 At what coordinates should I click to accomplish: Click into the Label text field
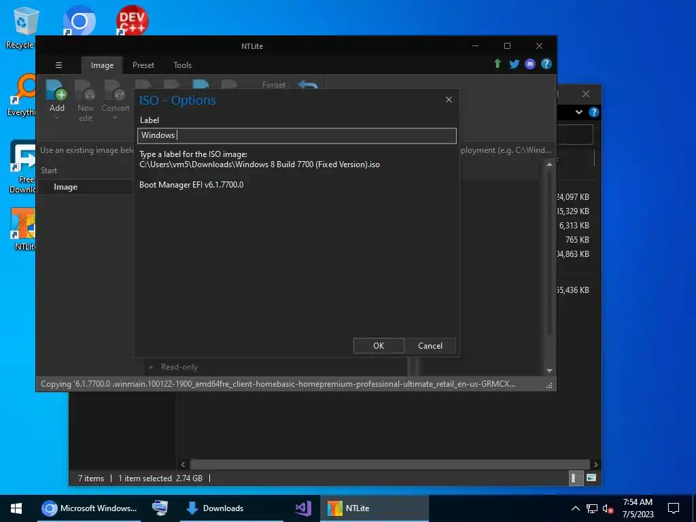pyautogui.click(x=296, y=135)
